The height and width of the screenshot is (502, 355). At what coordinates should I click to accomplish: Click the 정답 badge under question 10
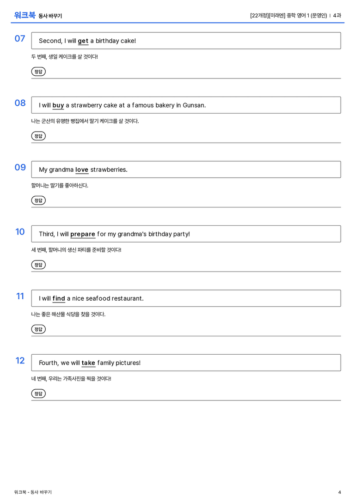[38, 265]
